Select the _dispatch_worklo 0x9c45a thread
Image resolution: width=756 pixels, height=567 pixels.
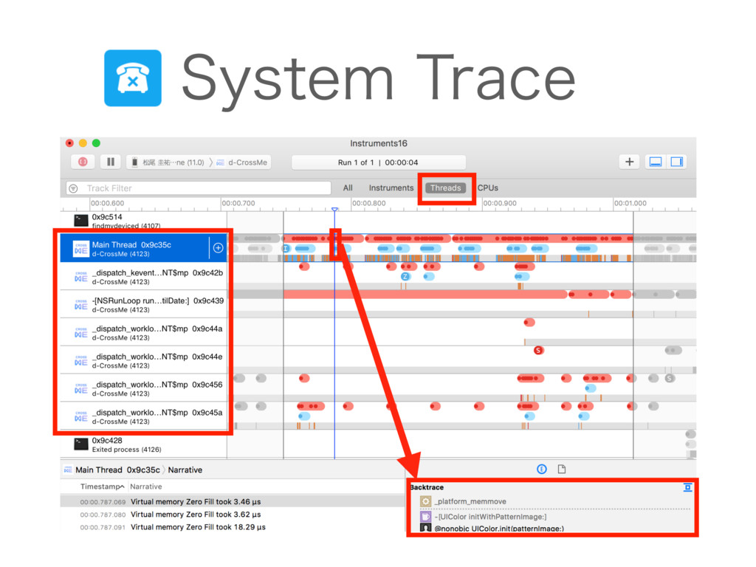point(144,416)
